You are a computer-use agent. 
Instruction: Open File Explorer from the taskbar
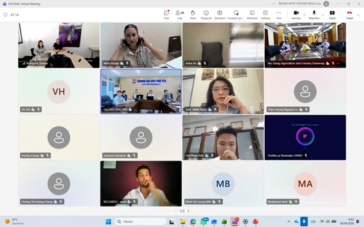pos(183,222)
